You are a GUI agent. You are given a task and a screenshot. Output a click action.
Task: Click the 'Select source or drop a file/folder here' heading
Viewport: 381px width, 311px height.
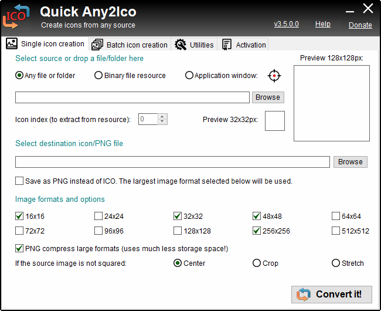[x=80, y=58]
